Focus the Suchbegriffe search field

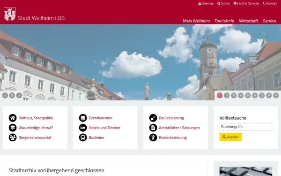[246, 127]
